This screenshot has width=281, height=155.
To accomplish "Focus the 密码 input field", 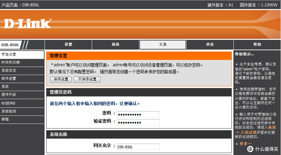I will pos(138,114).
